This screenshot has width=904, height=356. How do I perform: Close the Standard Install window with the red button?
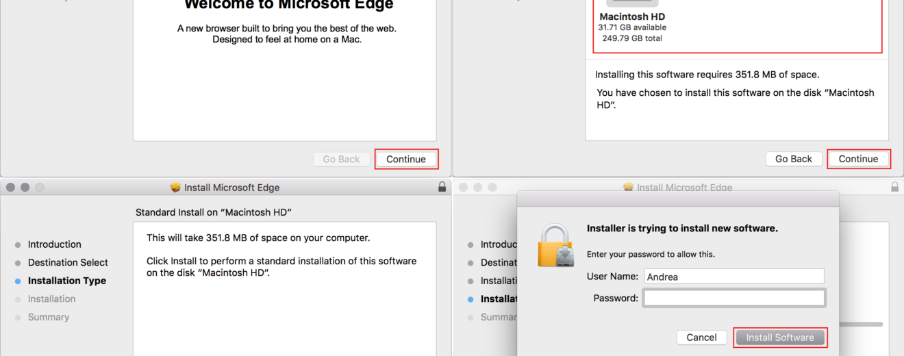point(11,187)
